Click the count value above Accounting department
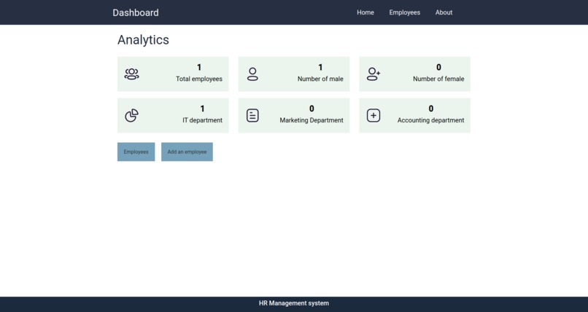Viewport: 588px width, 312px height. [x=431, y=109]
